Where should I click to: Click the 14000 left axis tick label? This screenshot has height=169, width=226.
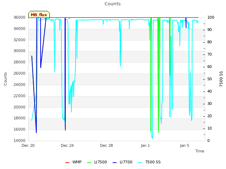pos(19,140)
